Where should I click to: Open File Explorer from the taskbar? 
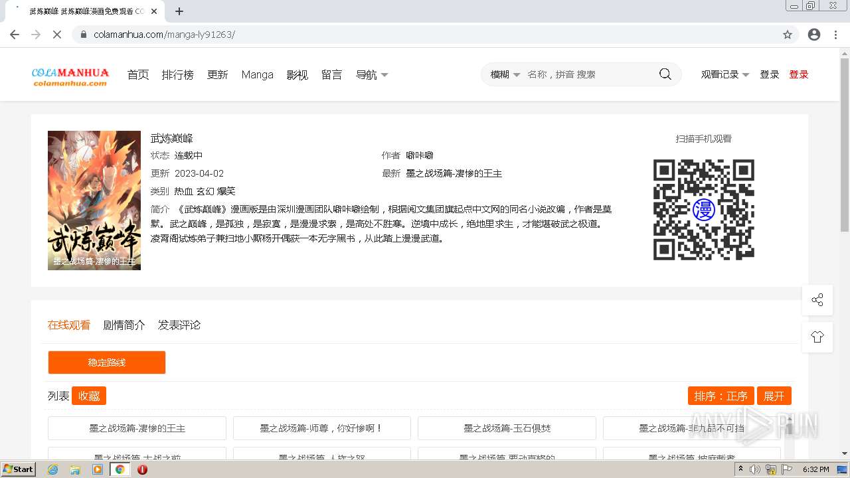[75, 469]
